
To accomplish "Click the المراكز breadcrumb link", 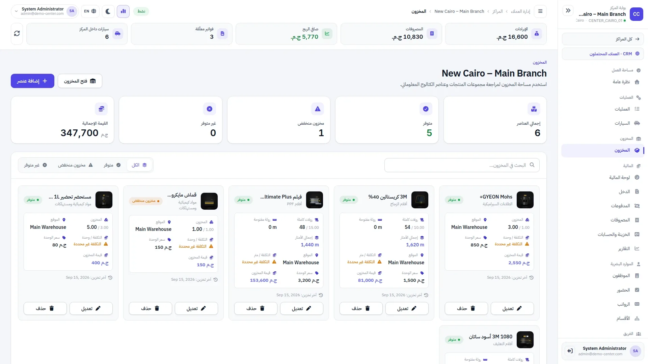I will click(497, 11).
